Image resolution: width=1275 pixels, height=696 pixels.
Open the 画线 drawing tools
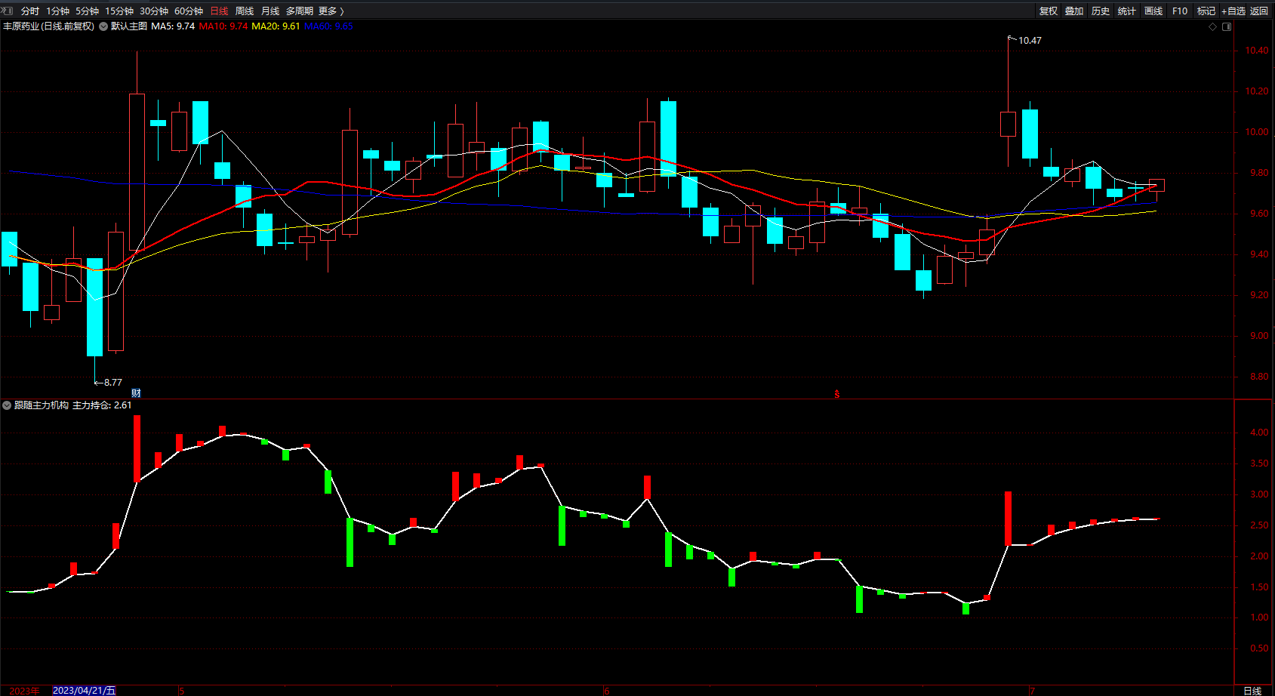pos(1153,11)
